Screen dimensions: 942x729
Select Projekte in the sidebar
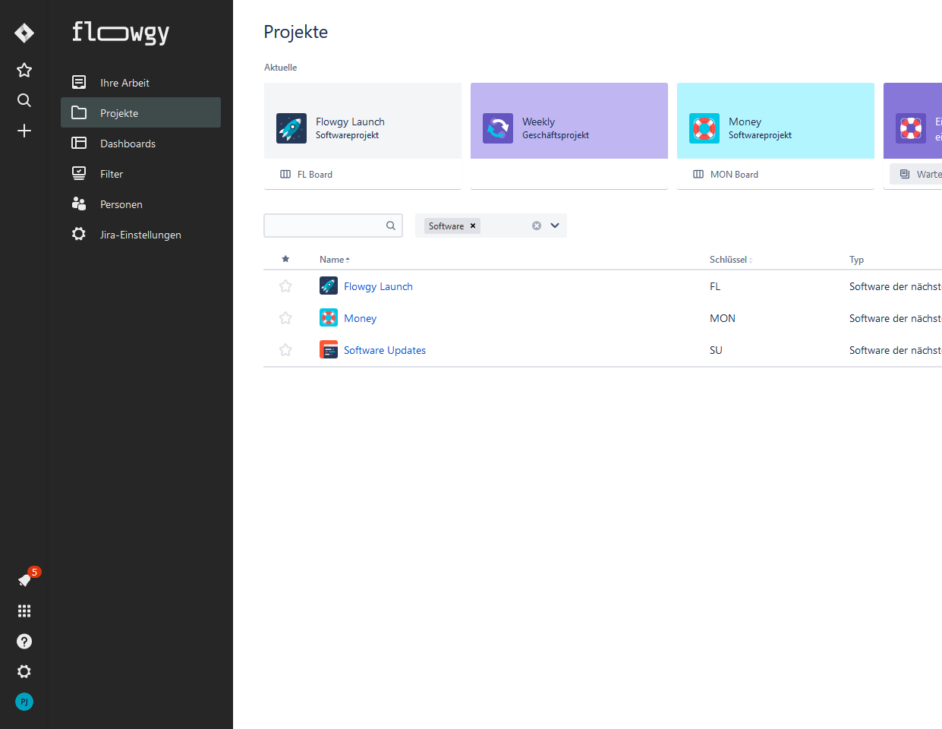tap(140, 112)
